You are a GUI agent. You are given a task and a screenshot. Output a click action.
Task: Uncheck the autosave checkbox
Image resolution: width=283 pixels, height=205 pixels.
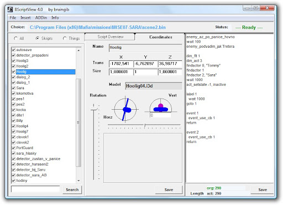13,50
